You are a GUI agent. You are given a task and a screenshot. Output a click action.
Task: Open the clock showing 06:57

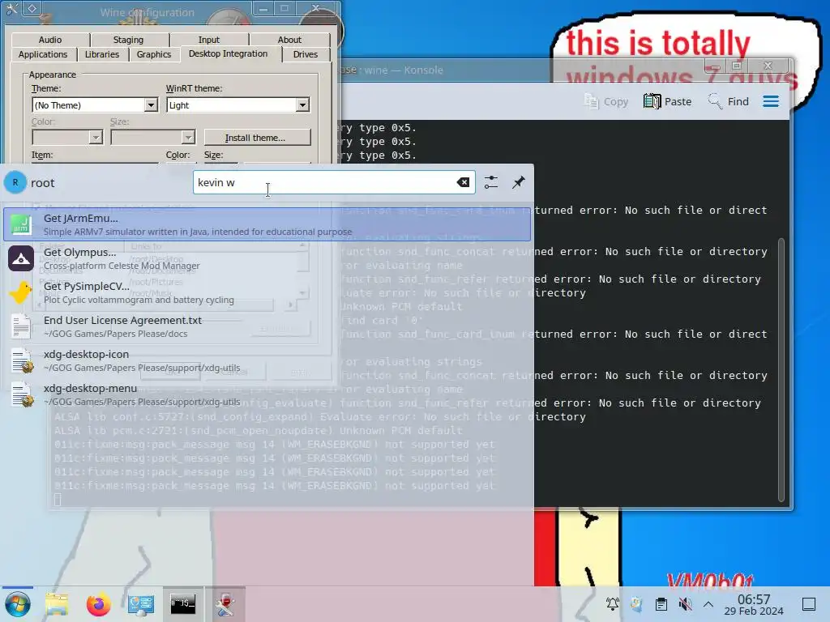pyautogui.click(x=754, y=604)
